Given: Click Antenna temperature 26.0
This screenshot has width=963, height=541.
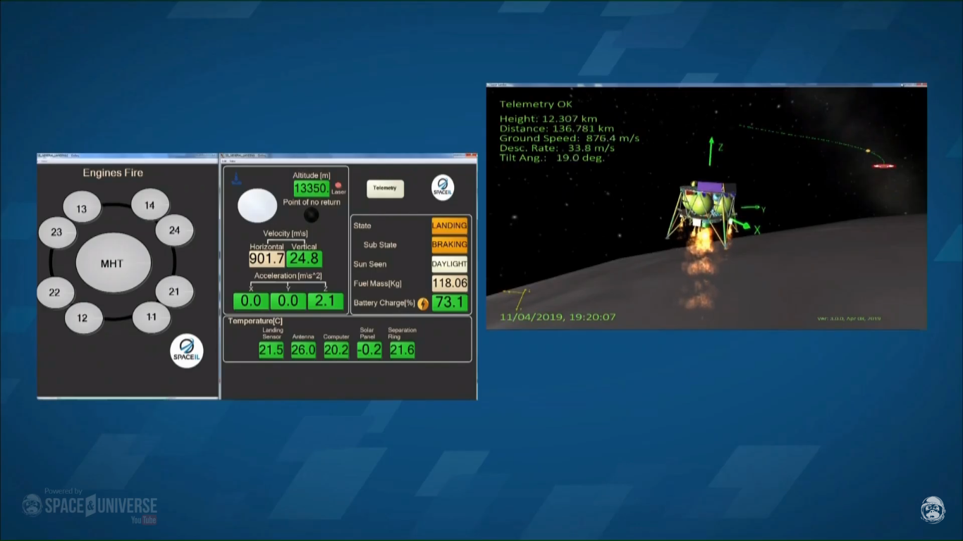Looking at the screenshot, I should (304, 350).
